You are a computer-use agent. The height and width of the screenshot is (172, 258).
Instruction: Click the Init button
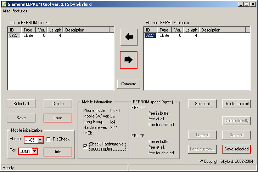point(58,152)
